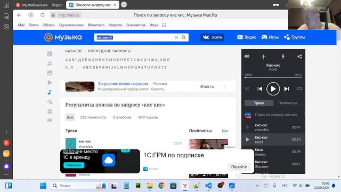Open Почта in Mail.ru top bar
The width and height of the screenshot is (341, 192).
[x=34, y=25]
